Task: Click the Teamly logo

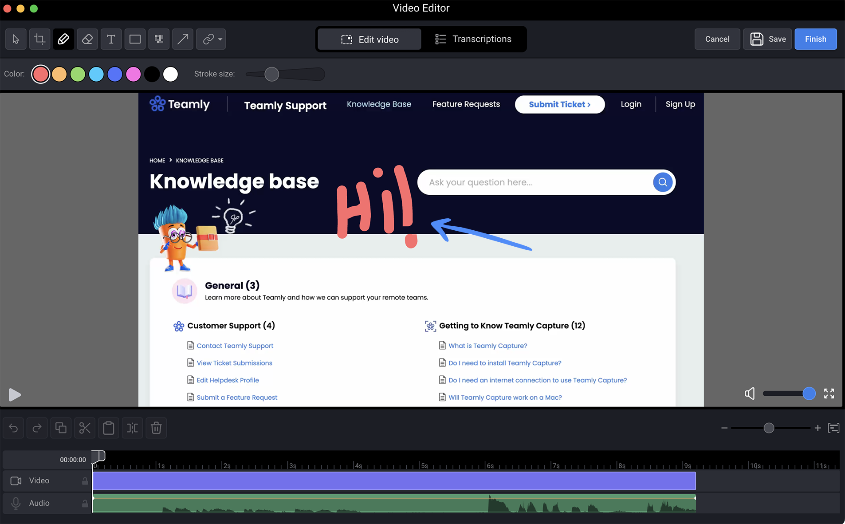Action: coord(180,104)
